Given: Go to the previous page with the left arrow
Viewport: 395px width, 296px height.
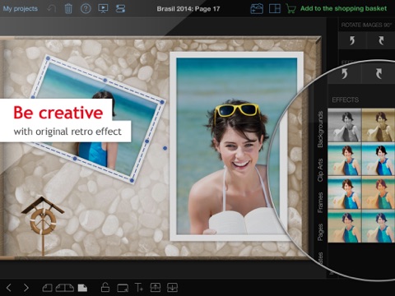Looking at the screenshot, I should point(9,288).
